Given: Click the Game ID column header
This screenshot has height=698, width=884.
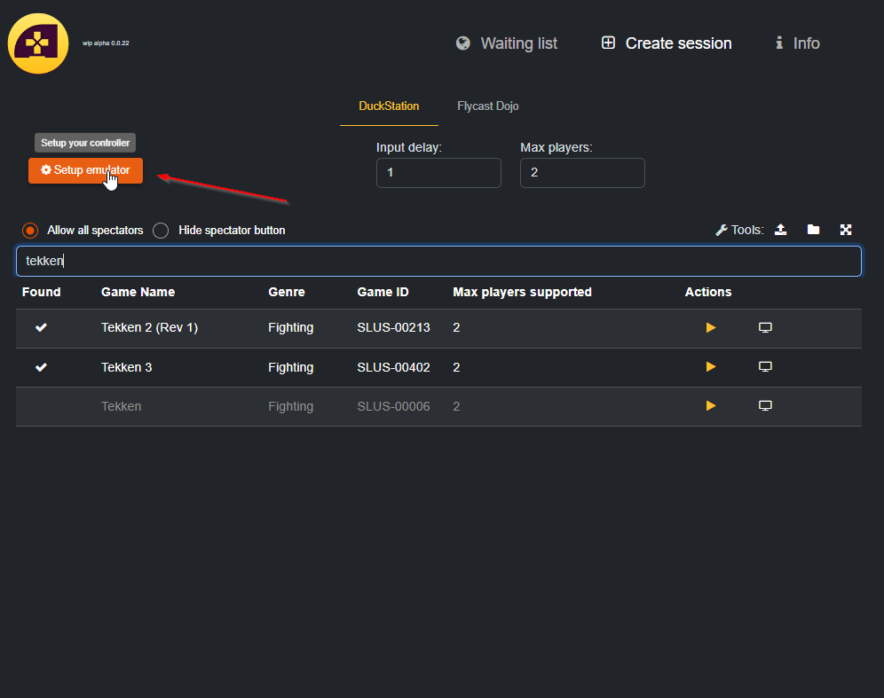Looking at the screenshot, I should point(383,292).
